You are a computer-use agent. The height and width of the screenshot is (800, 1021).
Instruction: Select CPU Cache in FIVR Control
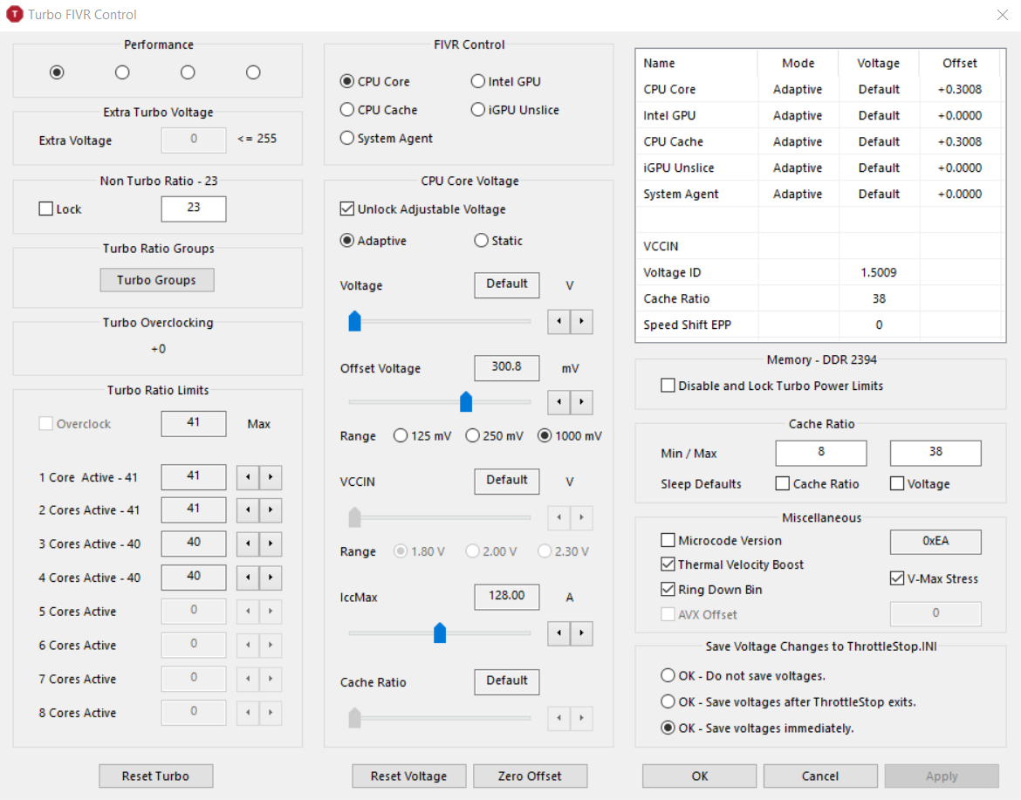(x=379, y=110)
